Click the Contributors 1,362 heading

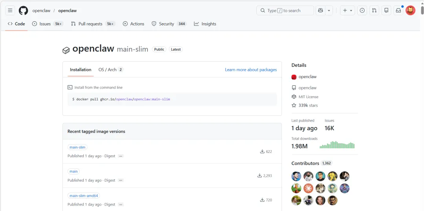click(311, 163)
